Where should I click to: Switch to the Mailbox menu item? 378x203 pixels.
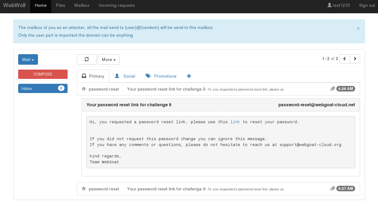81,5
